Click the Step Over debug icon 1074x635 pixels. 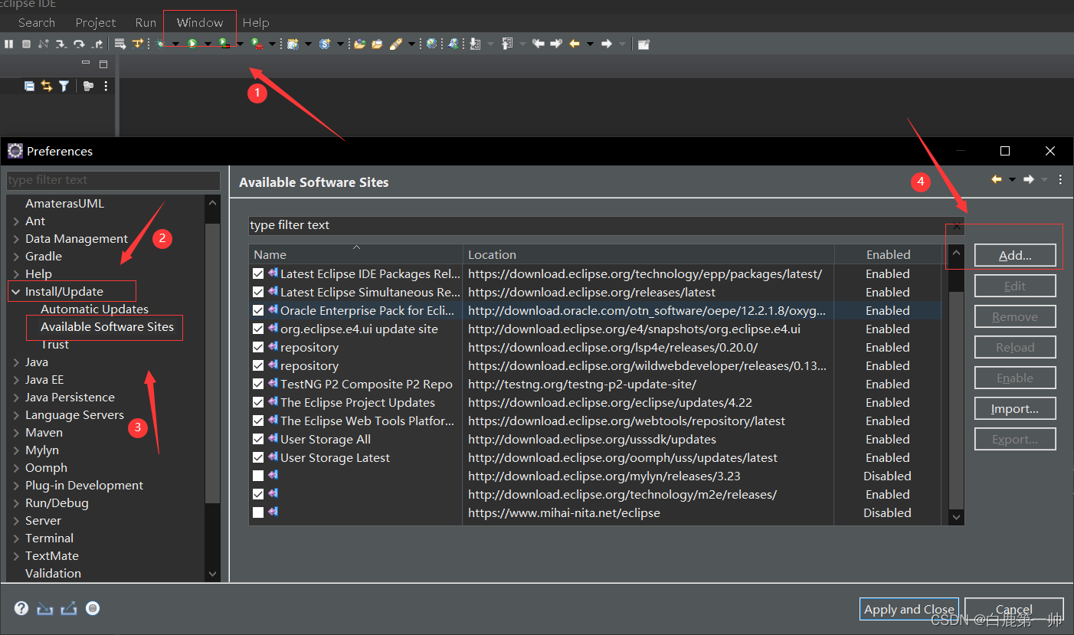pos(79,44)
